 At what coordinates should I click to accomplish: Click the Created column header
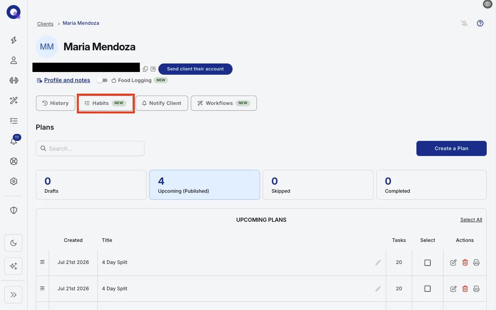click(73, 240)
